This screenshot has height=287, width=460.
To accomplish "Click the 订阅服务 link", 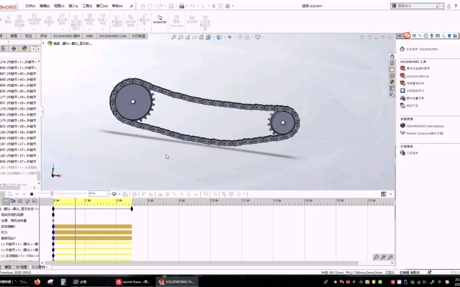I will point(412,153).
